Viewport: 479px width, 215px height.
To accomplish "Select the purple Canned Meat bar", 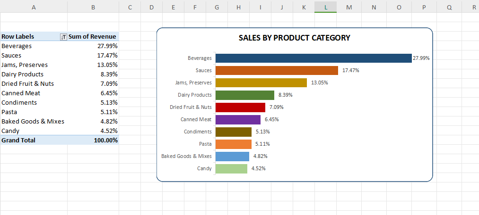I will click(x=238, y=119).
